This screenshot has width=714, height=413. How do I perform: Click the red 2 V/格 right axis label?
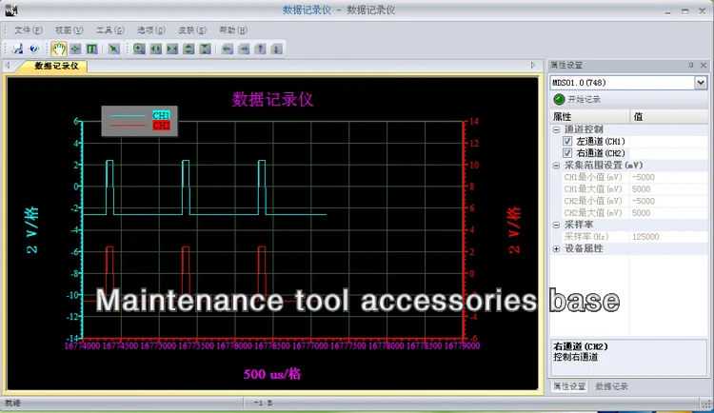point(514,230)
